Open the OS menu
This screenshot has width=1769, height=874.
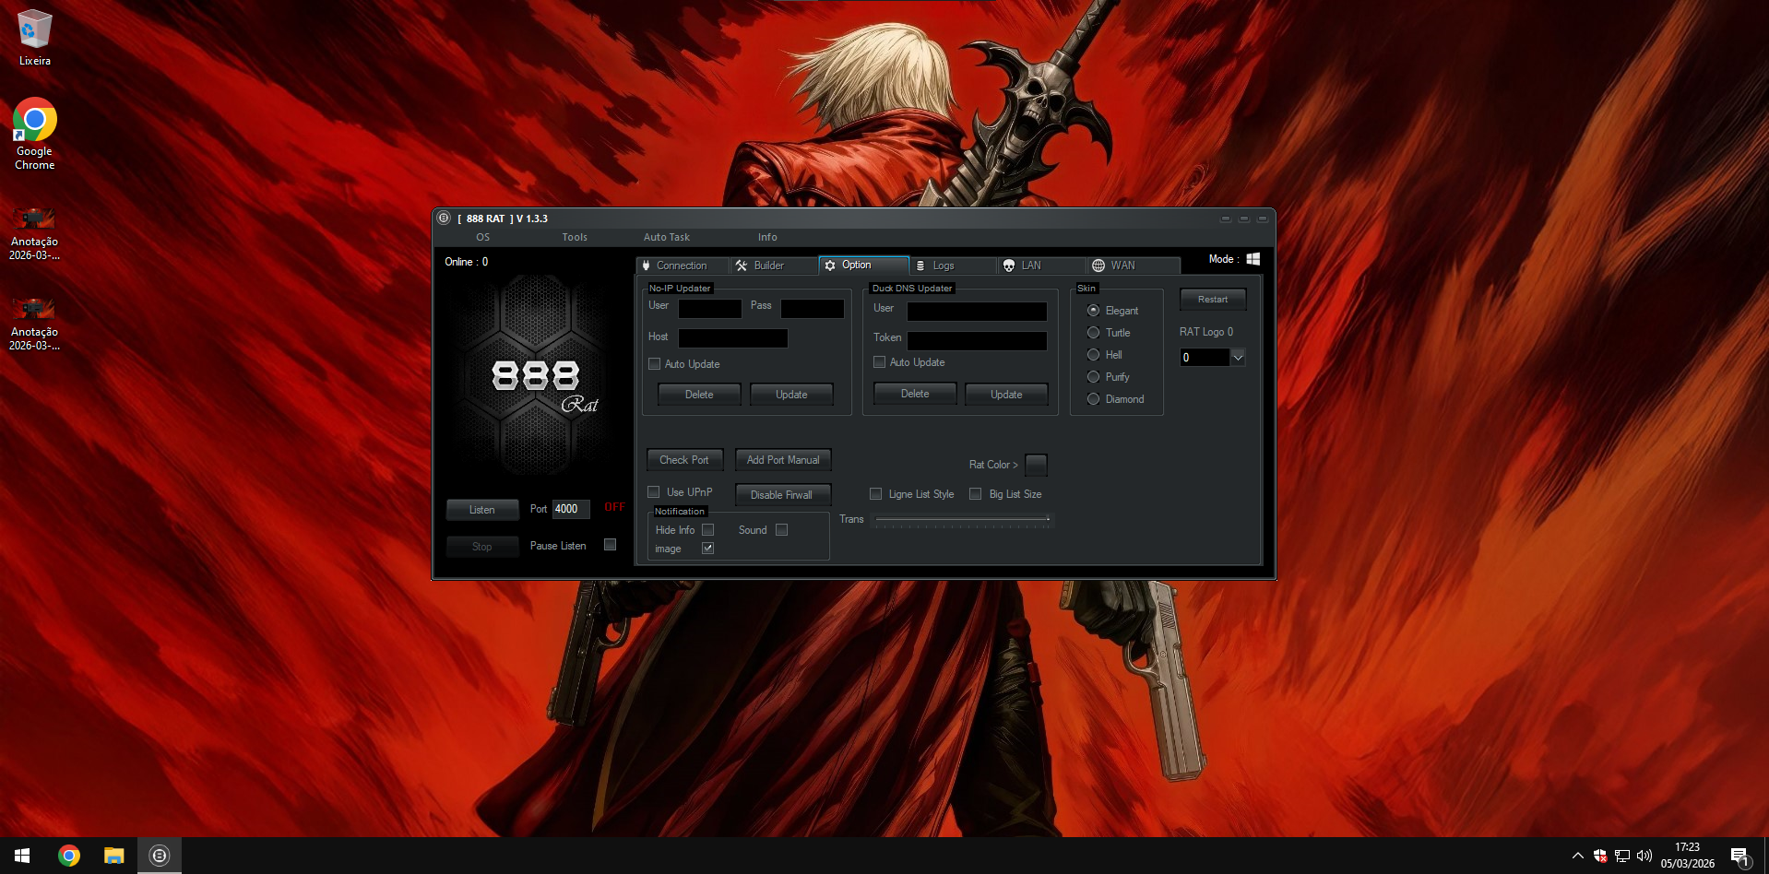(482, 237)
